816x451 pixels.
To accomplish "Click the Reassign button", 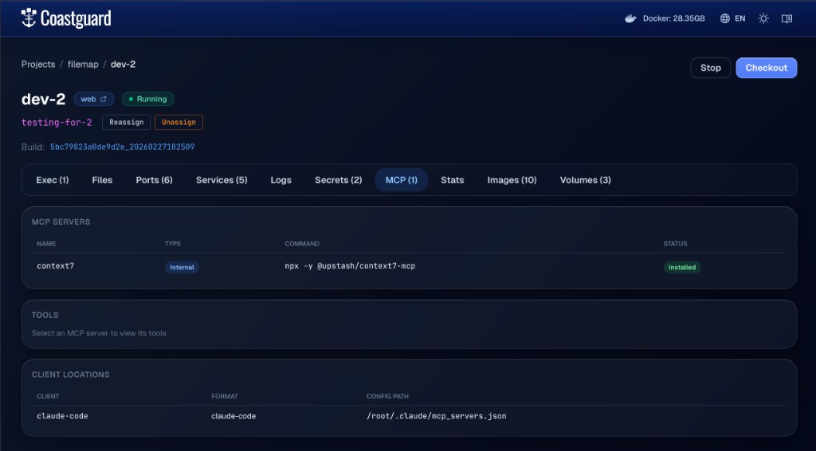I will (x=127, y=122).
